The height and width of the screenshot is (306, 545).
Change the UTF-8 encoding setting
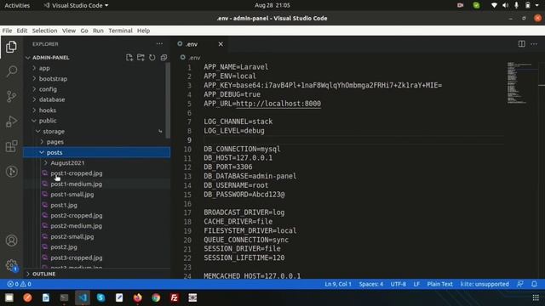click(x=398, y=284)
